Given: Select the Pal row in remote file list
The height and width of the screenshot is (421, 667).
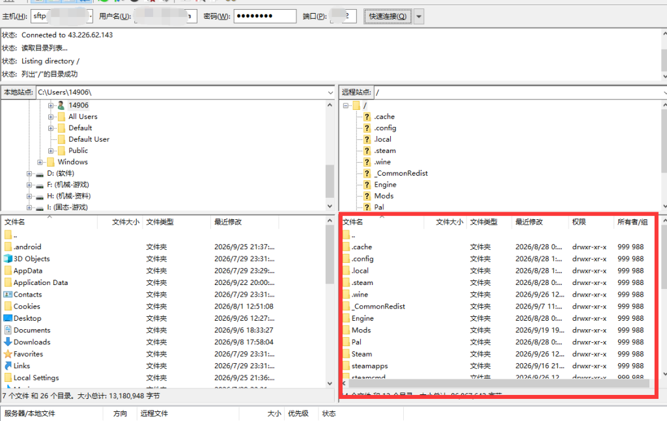Looking at the screenshot, I should point(500,342).
